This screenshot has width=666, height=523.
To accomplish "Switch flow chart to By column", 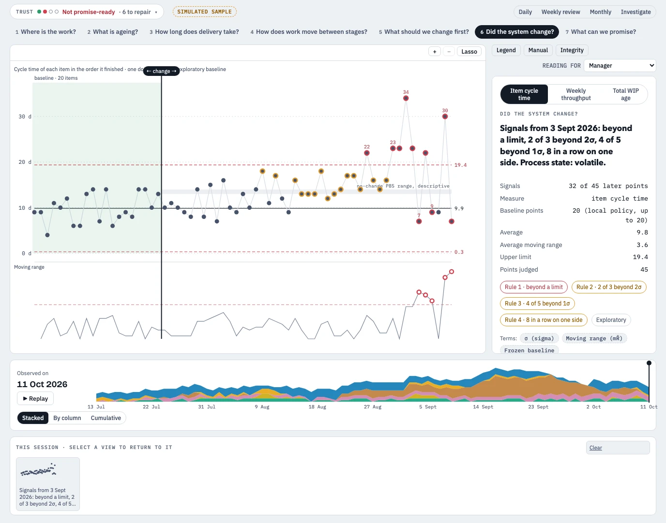I will 67,418.
